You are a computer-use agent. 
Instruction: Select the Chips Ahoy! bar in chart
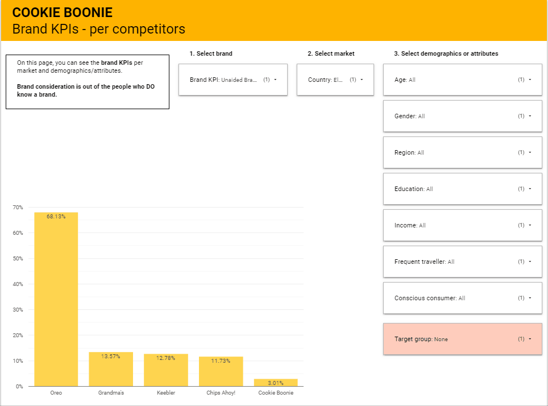221,371
